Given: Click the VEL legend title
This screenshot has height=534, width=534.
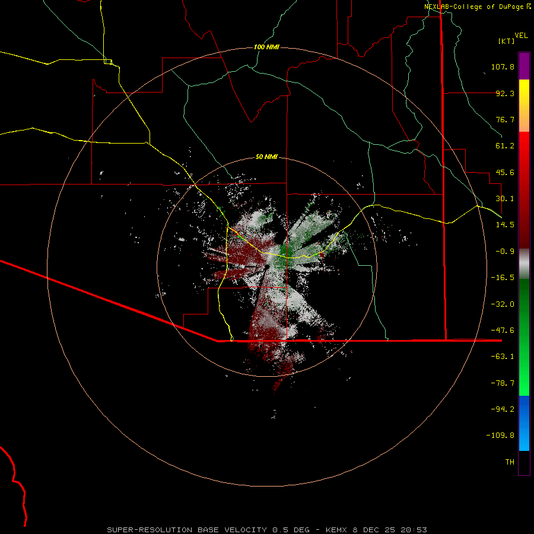Looking at the screenshot, I should (521, 36).
